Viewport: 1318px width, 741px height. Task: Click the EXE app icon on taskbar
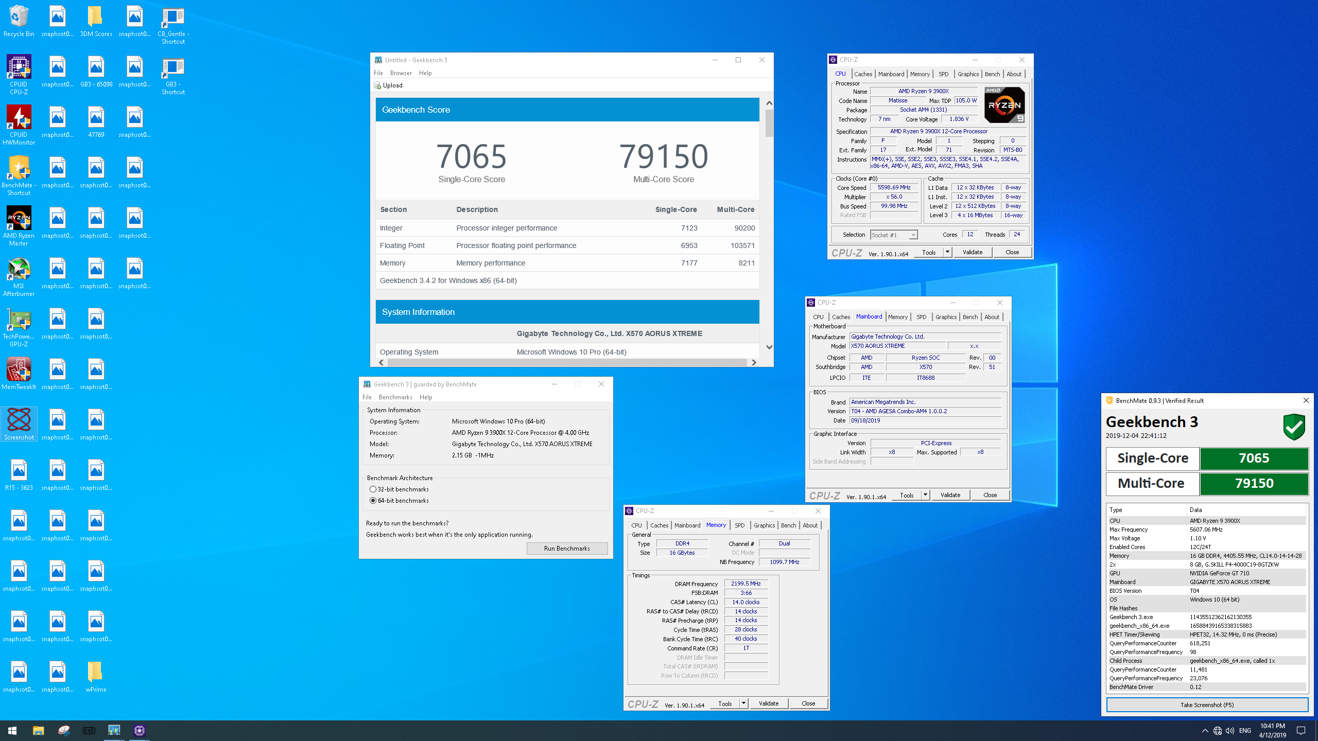89,730
